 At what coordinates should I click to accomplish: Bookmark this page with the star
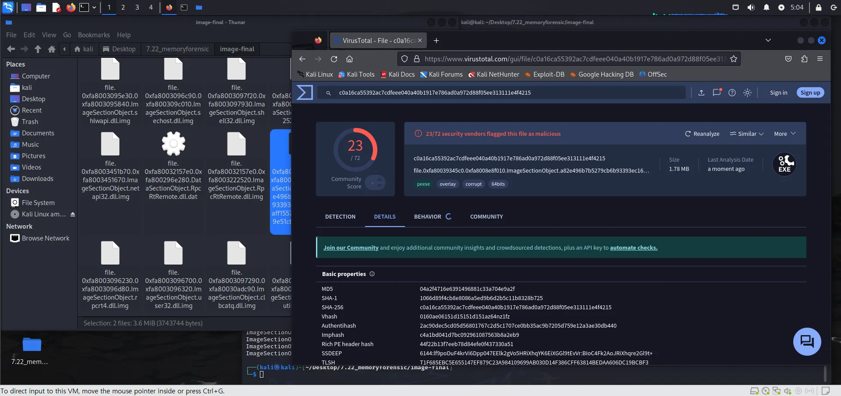coord(734,59)
